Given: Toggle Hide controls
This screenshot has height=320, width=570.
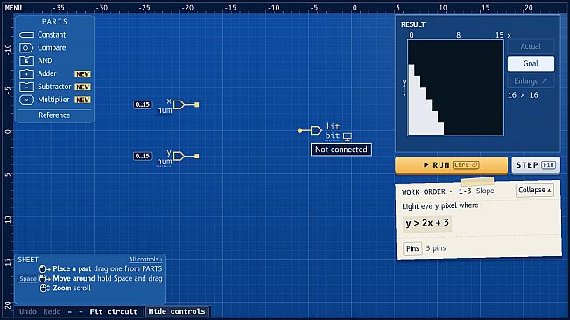Looking at the screenshot, I should pyautogui.click(x=177, y=311).
